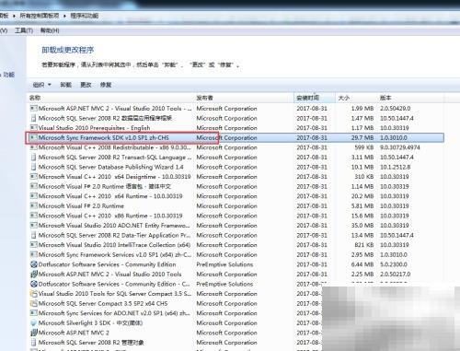460x351 pixels.
Task: Click the 更改 toolbar button
Action: point(86,85)
